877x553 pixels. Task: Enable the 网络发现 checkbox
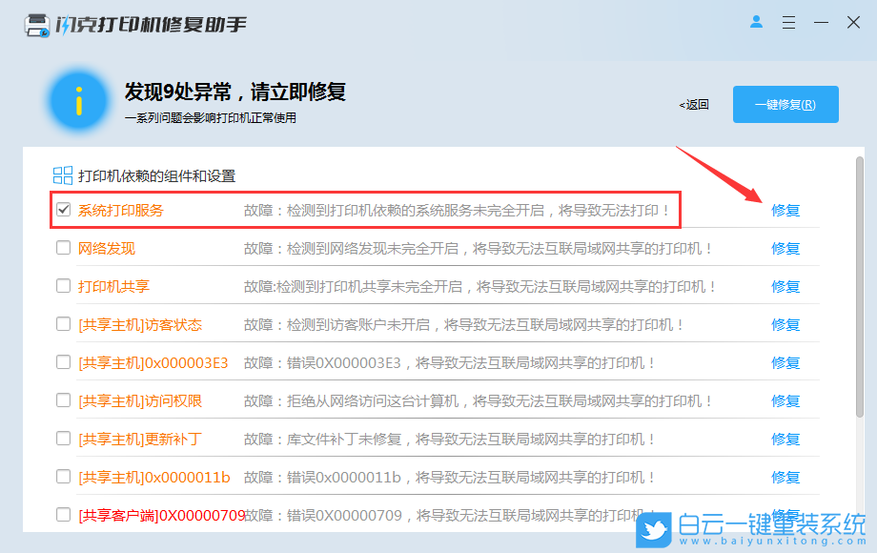(63, 249)
